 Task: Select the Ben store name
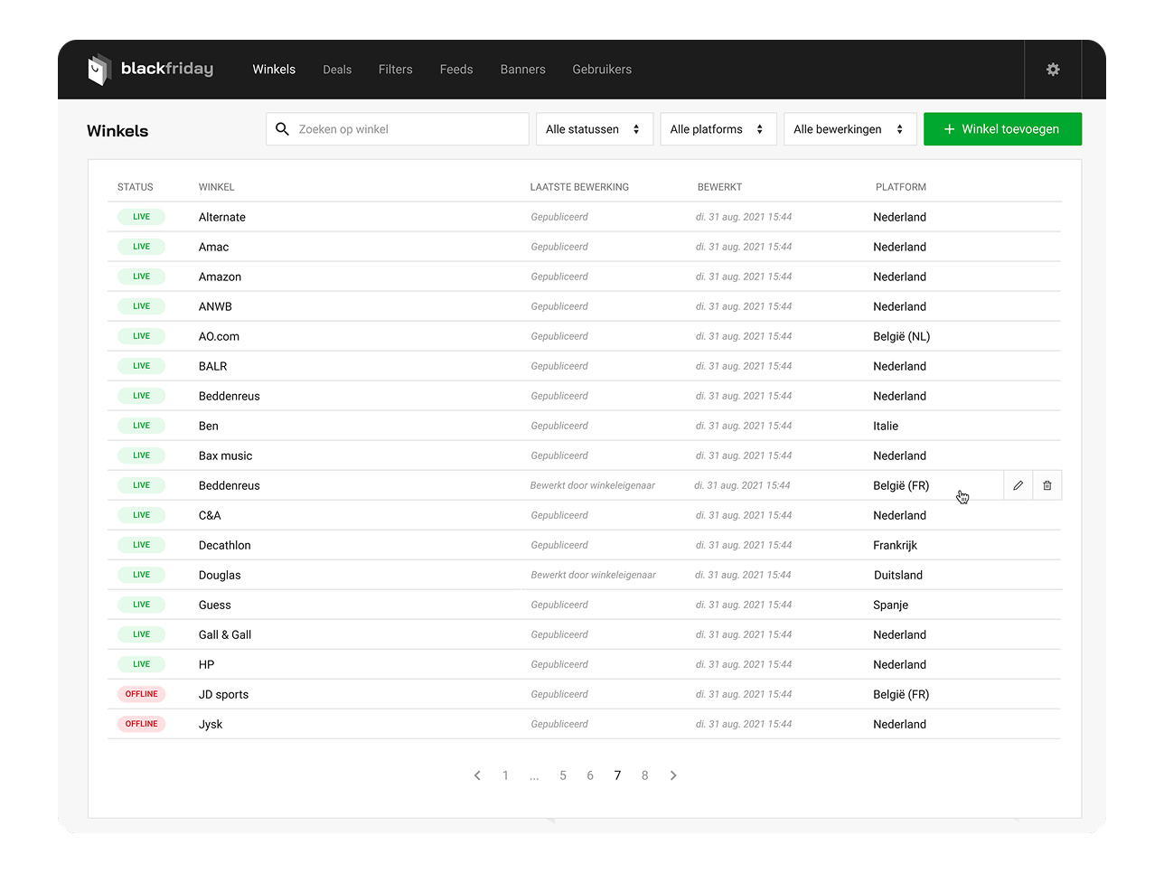point(209,426)
